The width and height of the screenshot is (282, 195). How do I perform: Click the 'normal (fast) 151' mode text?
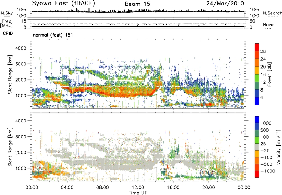tap(53, 35)
